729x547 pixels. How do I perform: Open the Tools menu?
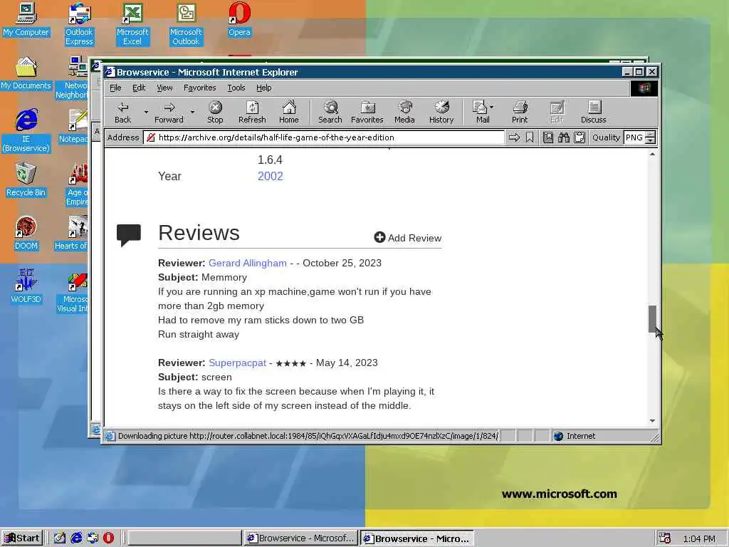click(x=236, y=88)
